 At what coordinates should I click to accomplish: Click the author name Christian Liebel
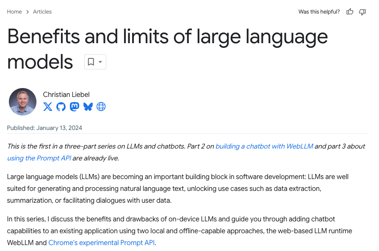point(66,94)
